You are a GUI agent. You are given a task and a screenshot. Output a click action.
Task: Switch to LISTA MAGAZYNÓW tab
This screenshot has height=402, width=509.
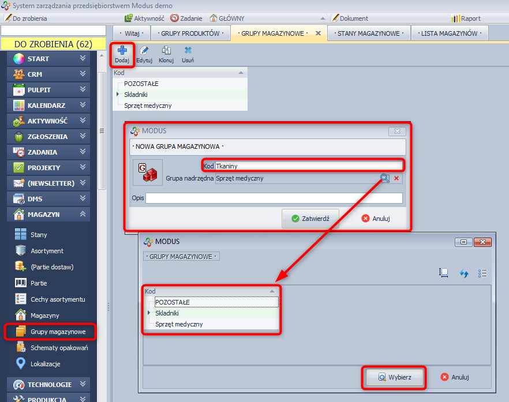point(450,33)
